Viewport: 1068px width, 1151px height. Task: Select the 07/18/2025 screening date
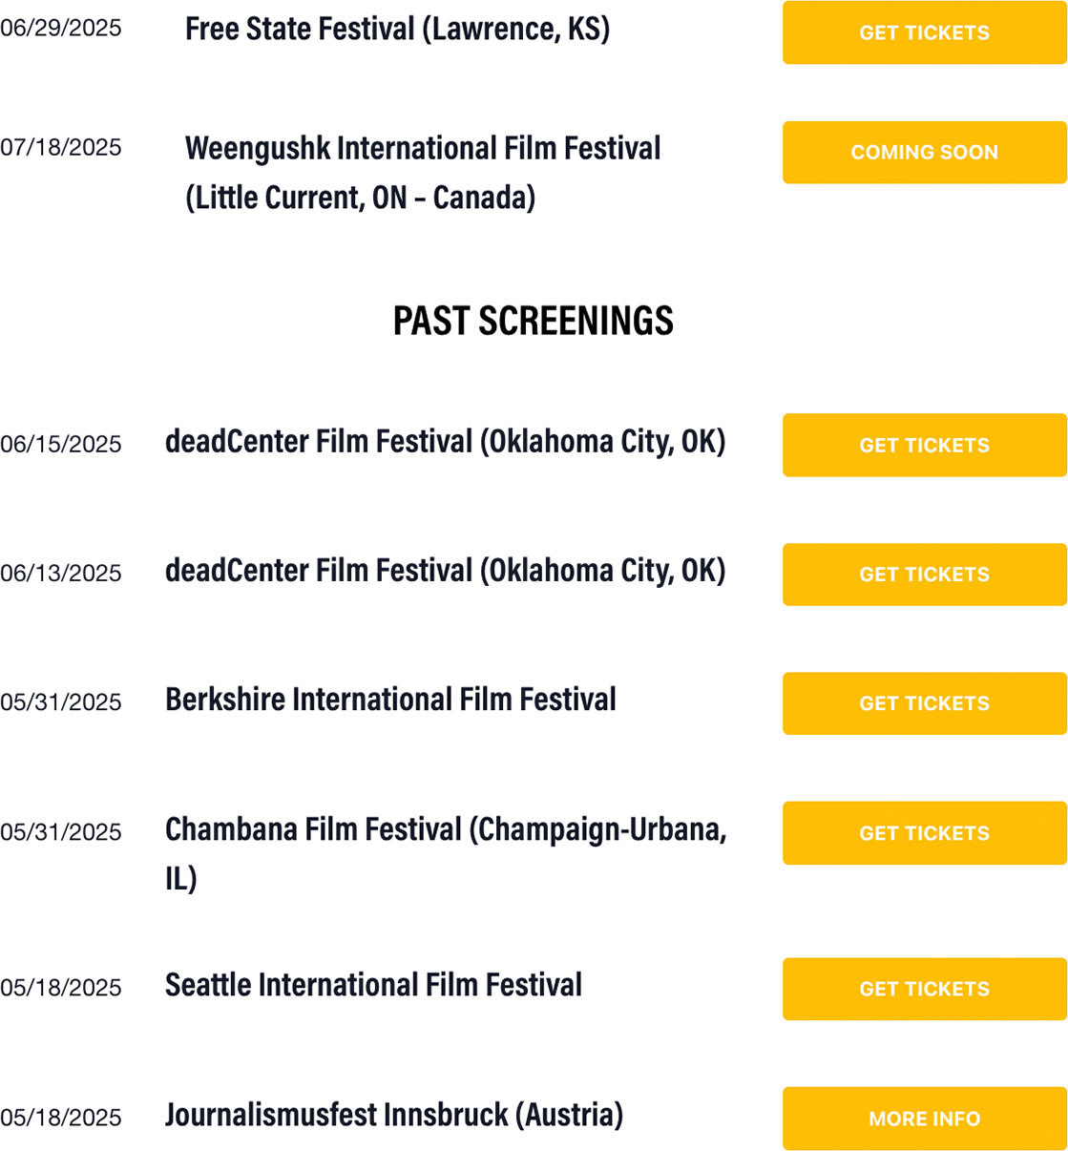coord(61,147)
